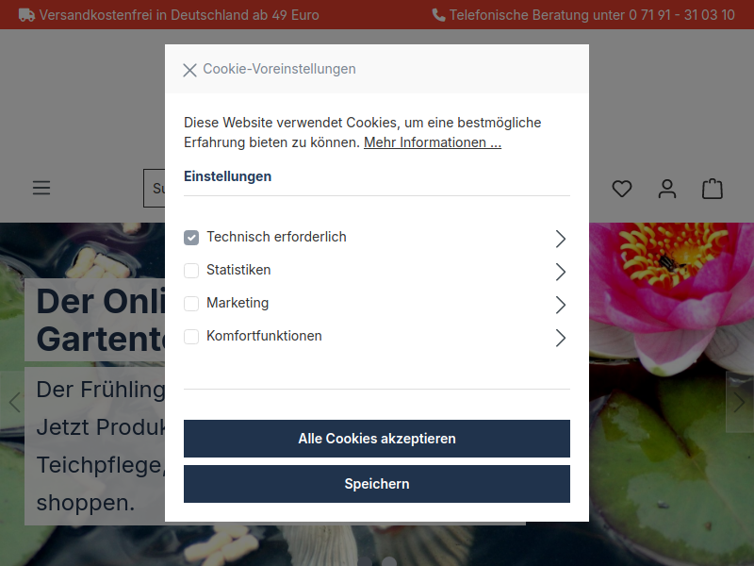Open the hamburger navigation menu
The image size is (754, 566).
41,188
